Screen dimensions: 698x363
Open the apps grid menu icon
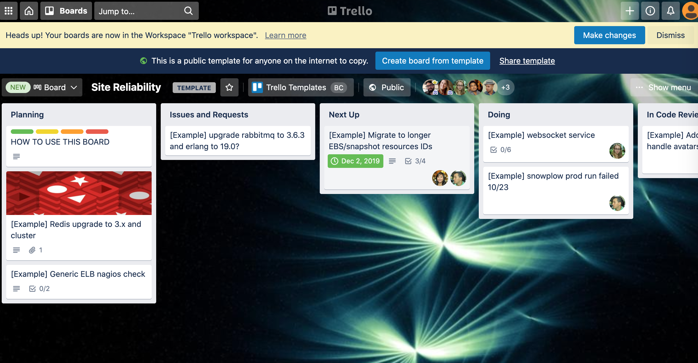pos(9,11)
